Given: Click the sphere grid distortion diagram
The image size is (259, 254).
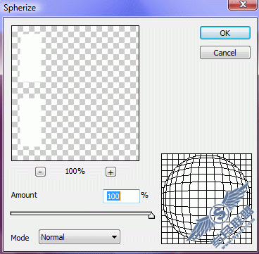Looking at the screenshot, I should [206, 198].
